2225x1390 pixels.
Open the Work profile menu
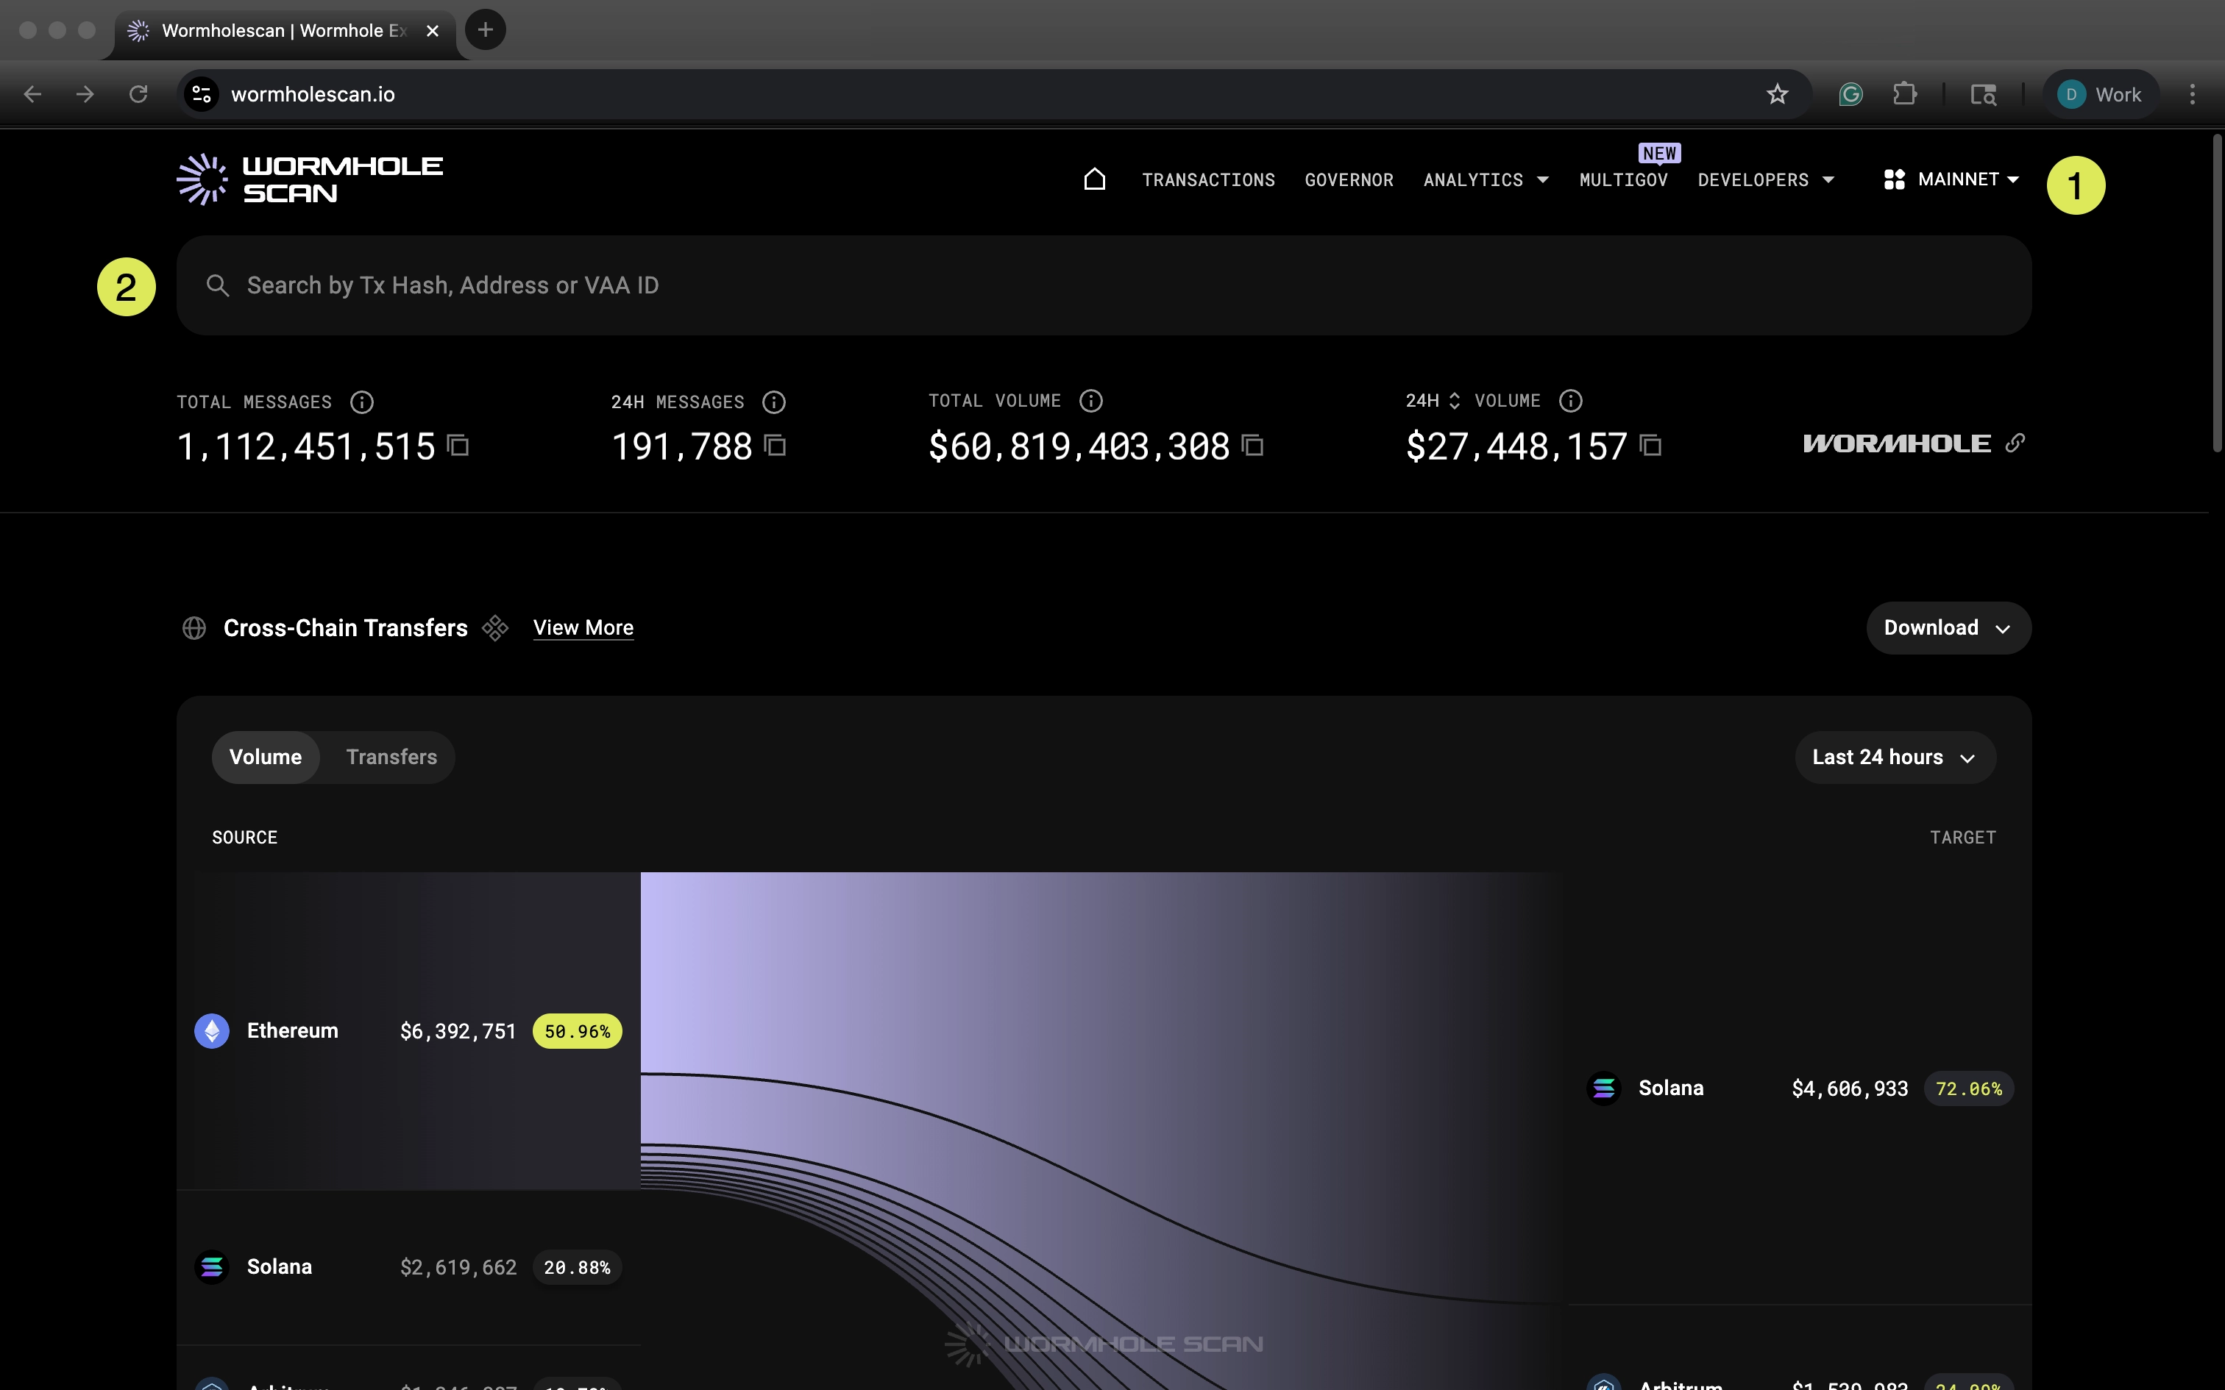pos(2100,94)
